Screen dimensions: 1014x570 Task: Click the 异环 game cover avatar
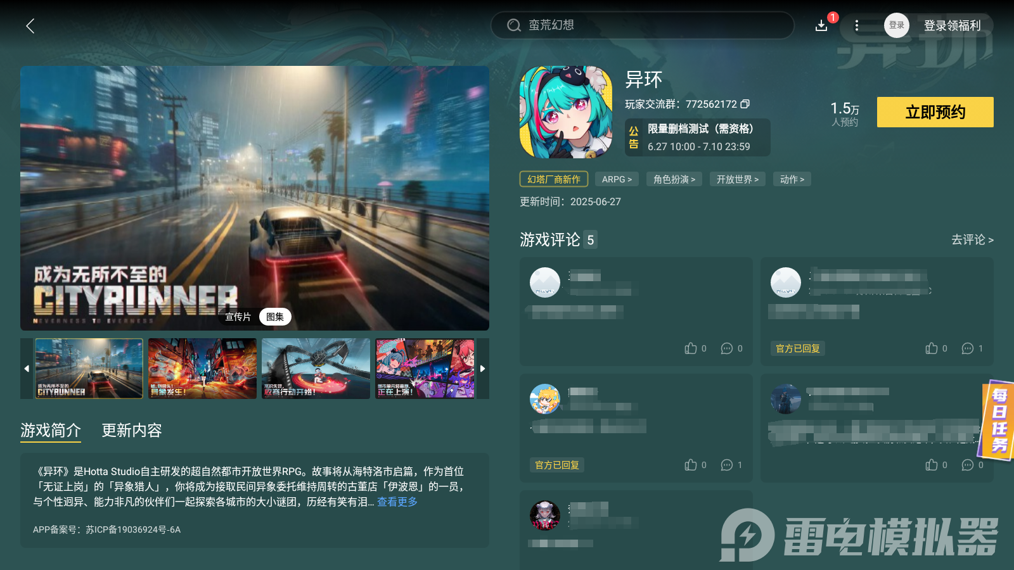coord(565,111)
